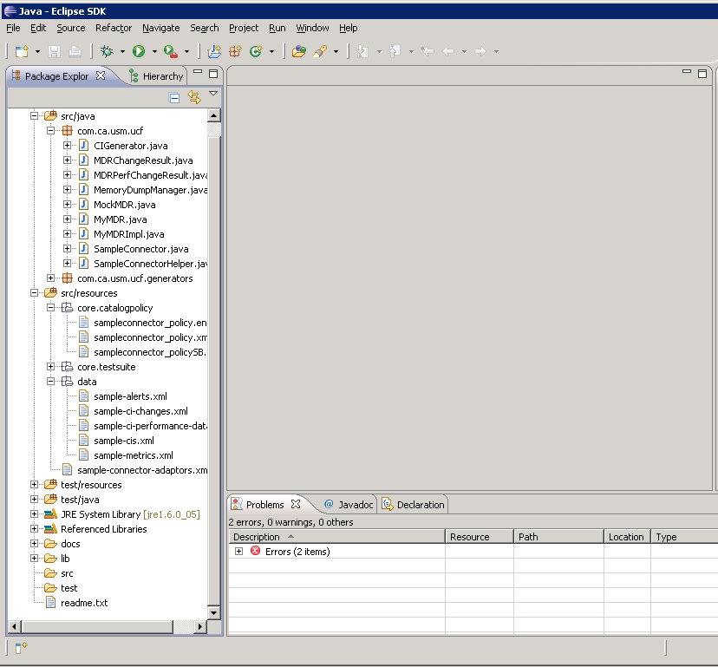Click Collapse All in Package Explorer
Viewport: 718px width, 667px height.
coord(174,97)
